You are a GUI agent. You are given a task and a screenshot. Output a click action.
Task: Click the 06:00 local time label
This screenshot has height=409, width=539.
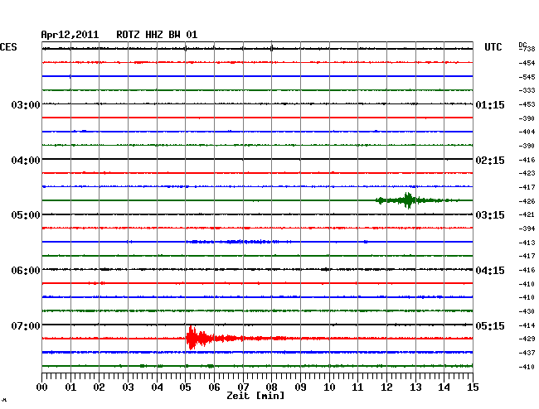pyautogui.click(x=26, y=271)
